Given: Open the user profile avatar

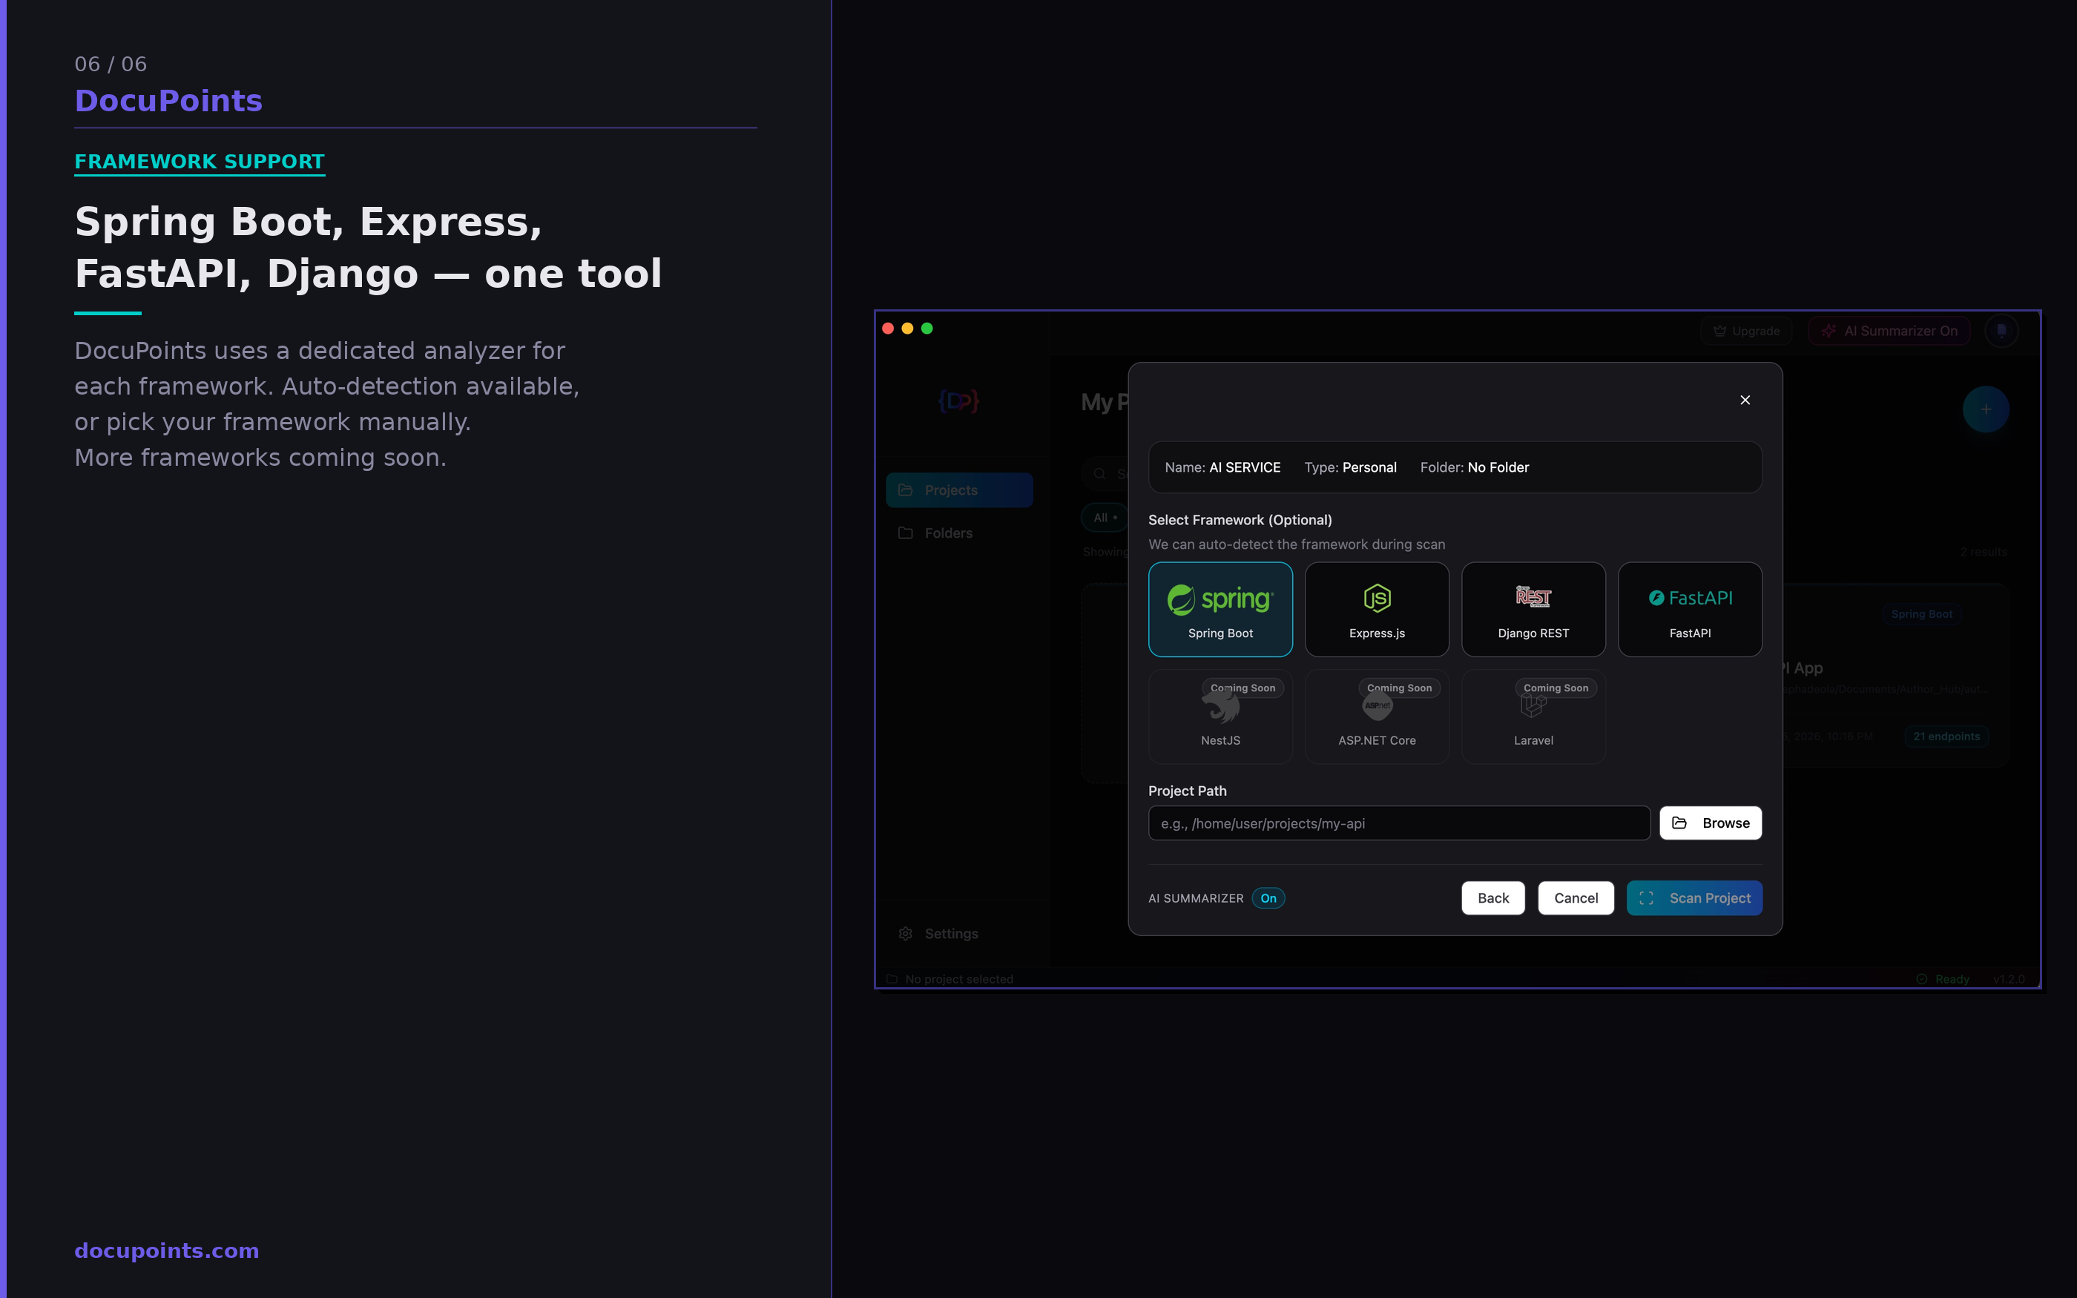Looking at the screenshot, I should (2001, 332).
